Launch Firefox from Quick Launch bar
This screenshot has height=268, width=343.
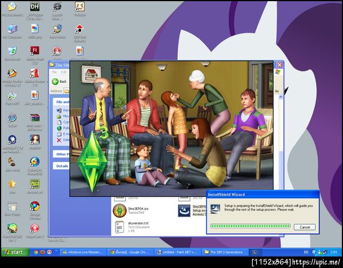(x=42, y=252)
